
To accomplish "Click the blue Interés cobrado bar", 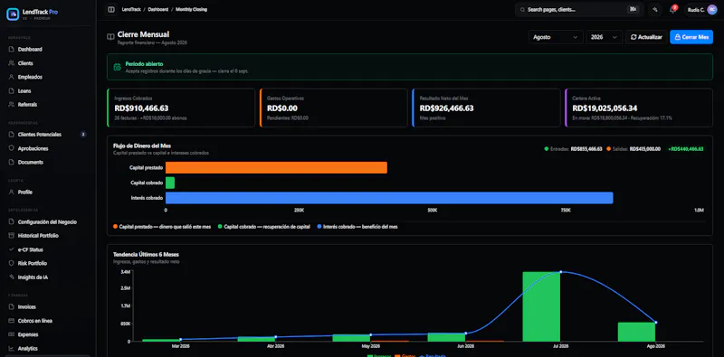I will (389, 198).
